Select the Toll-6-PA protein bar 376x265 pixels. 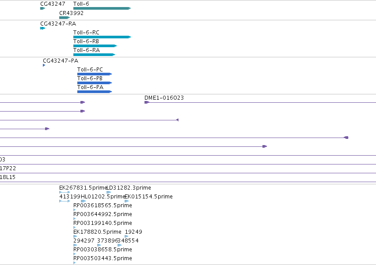point(95,92)
